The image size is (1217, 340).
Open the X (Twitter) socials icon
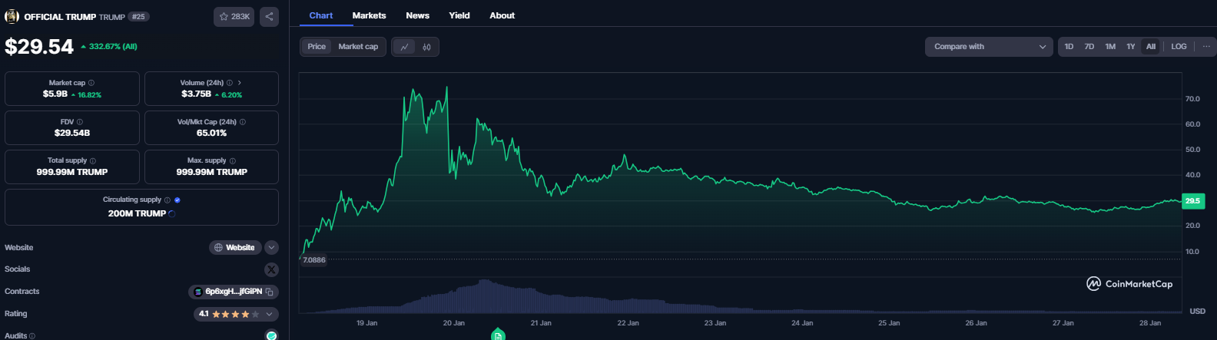coord(271,269)
